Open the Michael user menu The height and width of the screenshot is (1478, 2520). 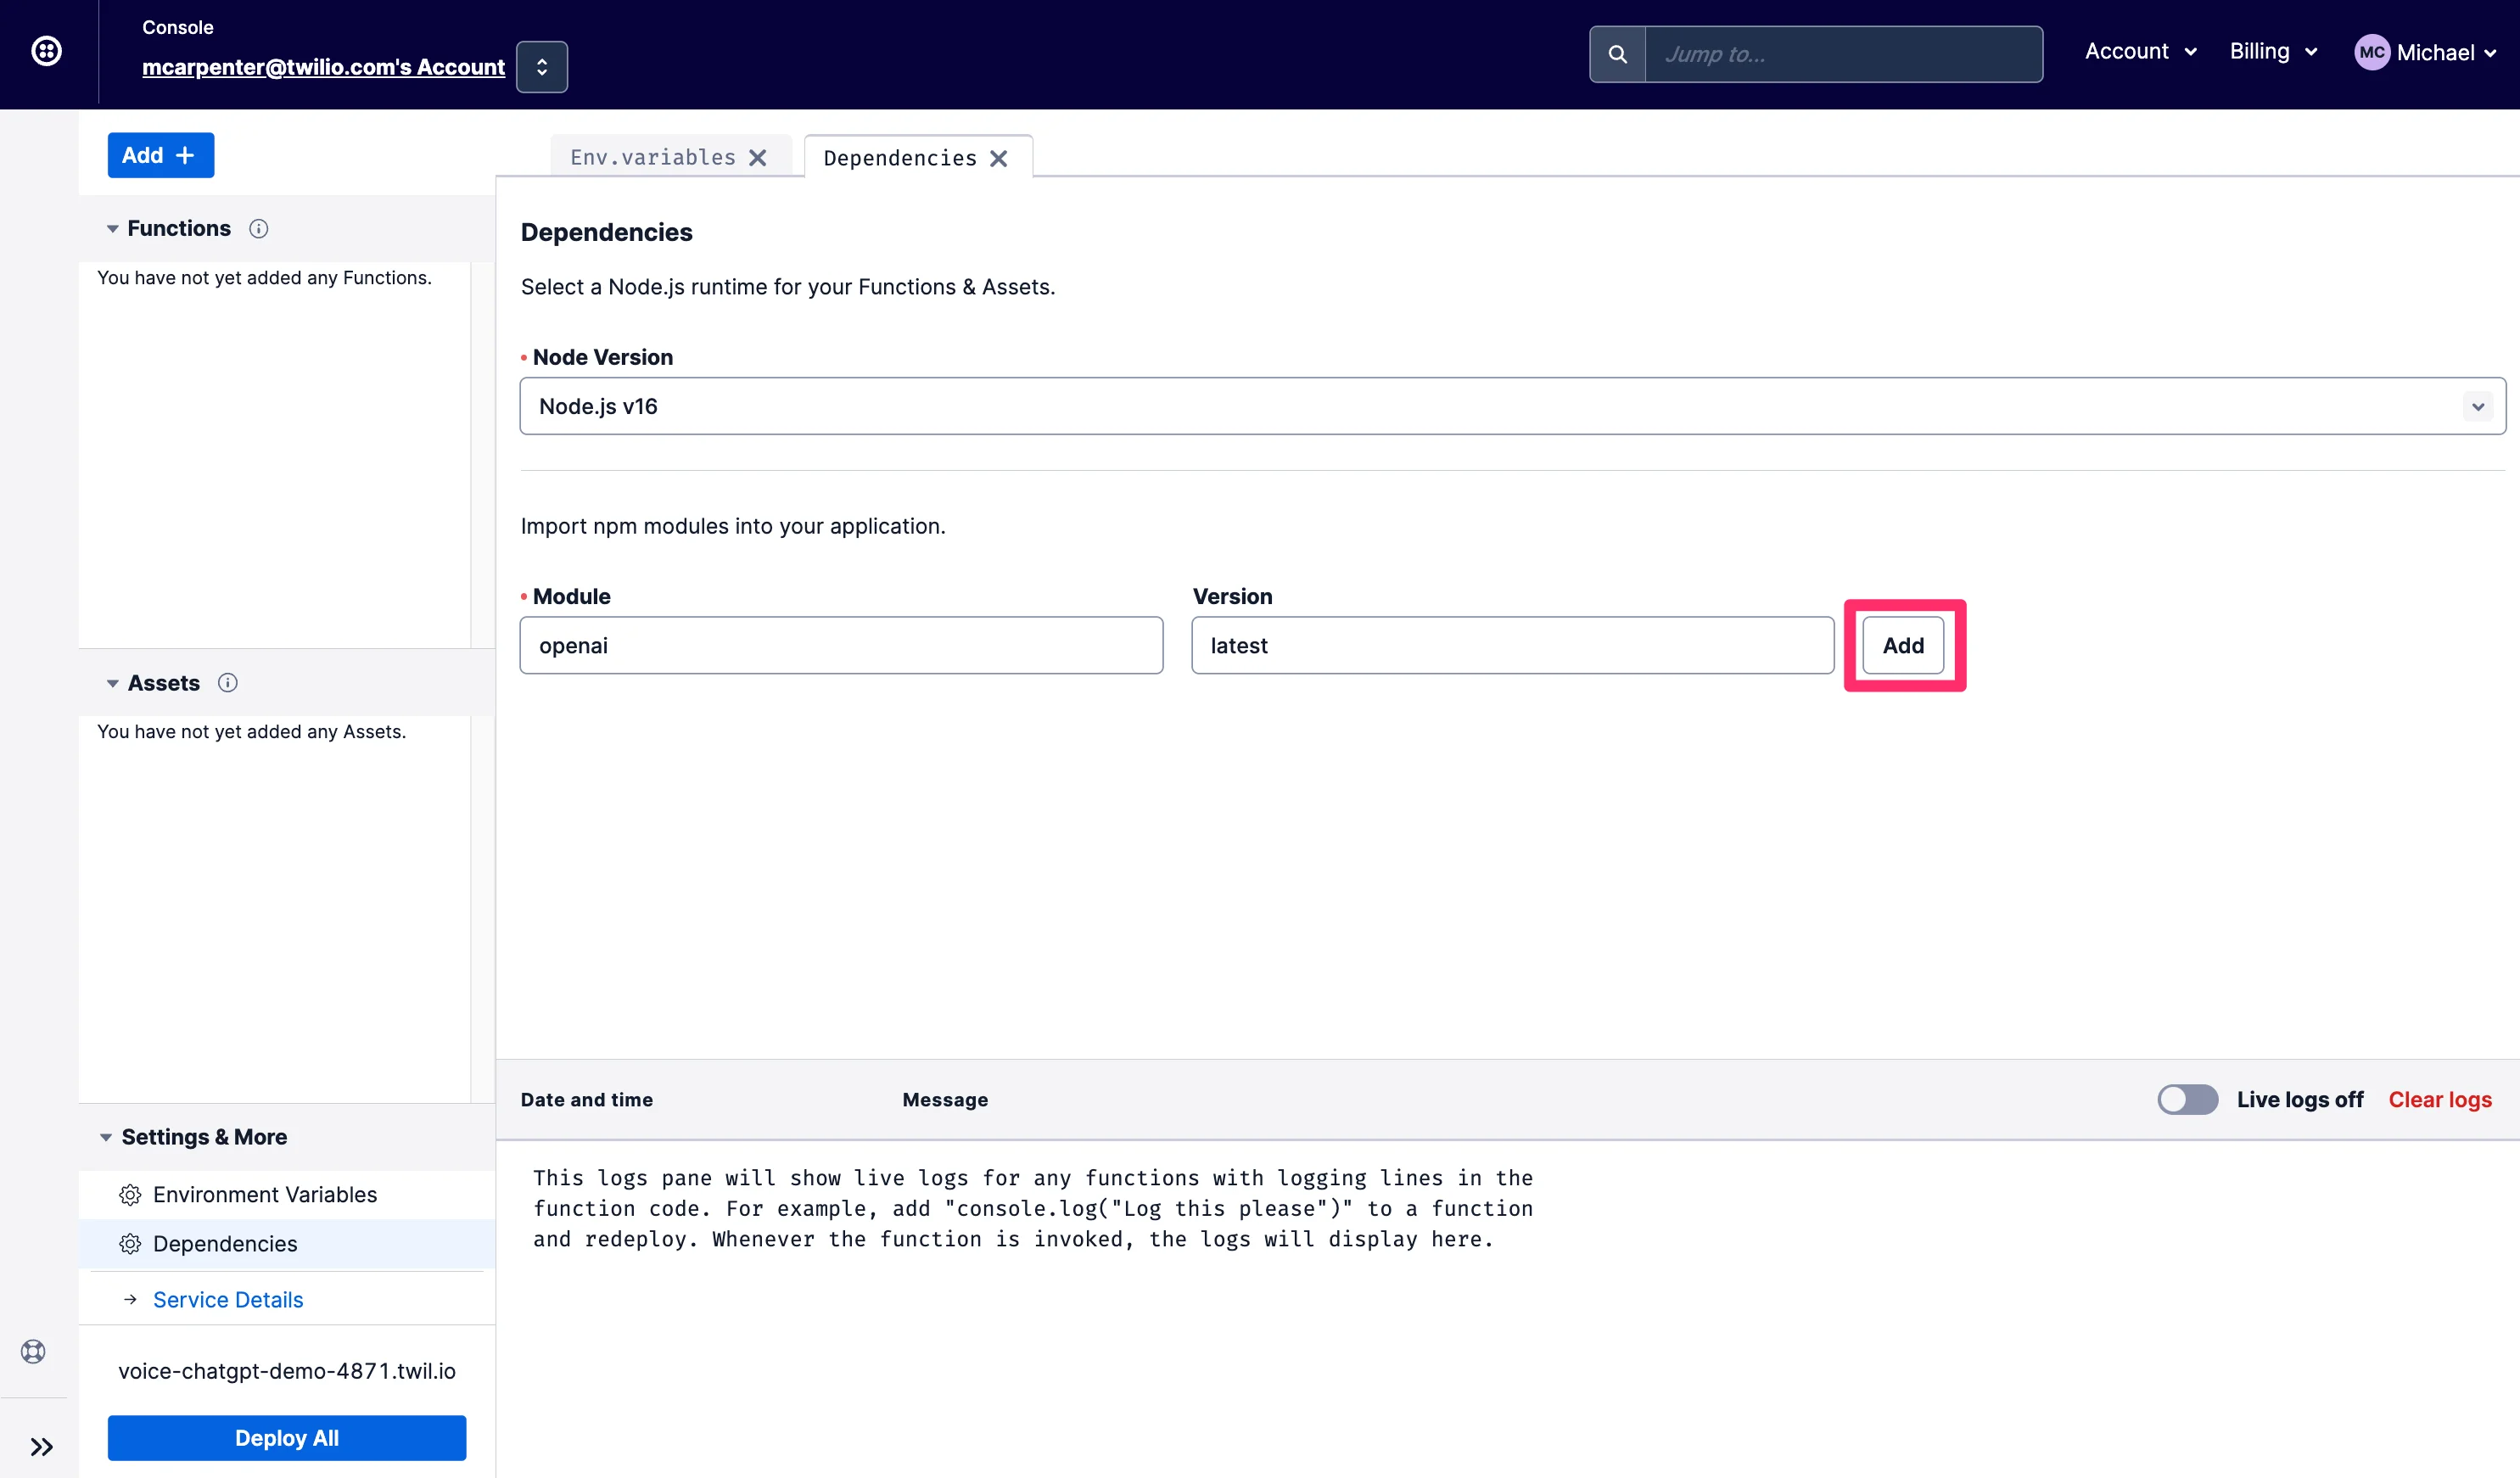pos(2426,52)
